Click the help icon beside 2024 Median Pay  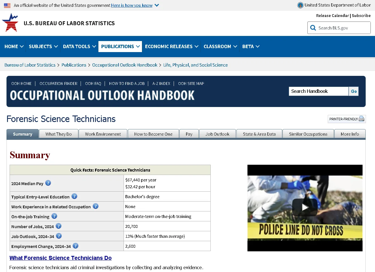[48, 183]
